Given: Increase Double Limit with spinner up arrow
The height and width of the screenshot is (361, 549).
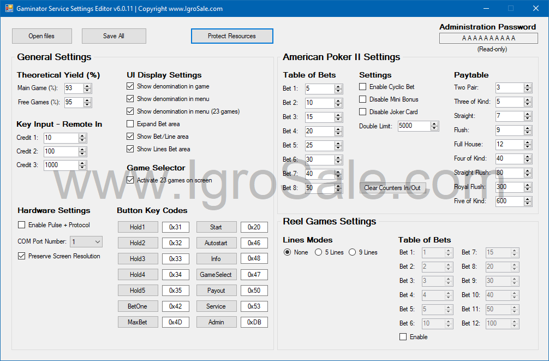Looking at the screenshot, I should [434, 123].
